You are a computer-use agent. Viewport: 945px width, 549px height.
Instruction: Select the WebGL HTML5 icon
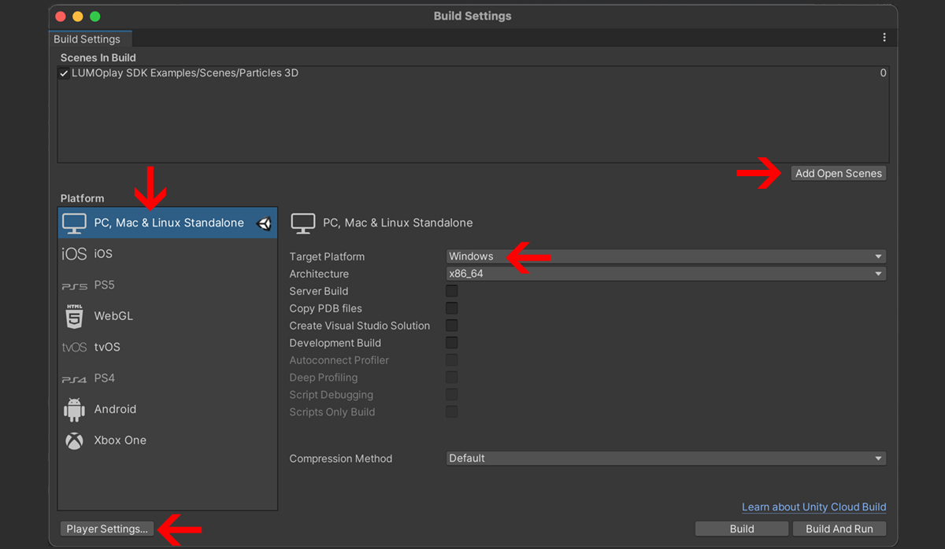pos(74,316)
